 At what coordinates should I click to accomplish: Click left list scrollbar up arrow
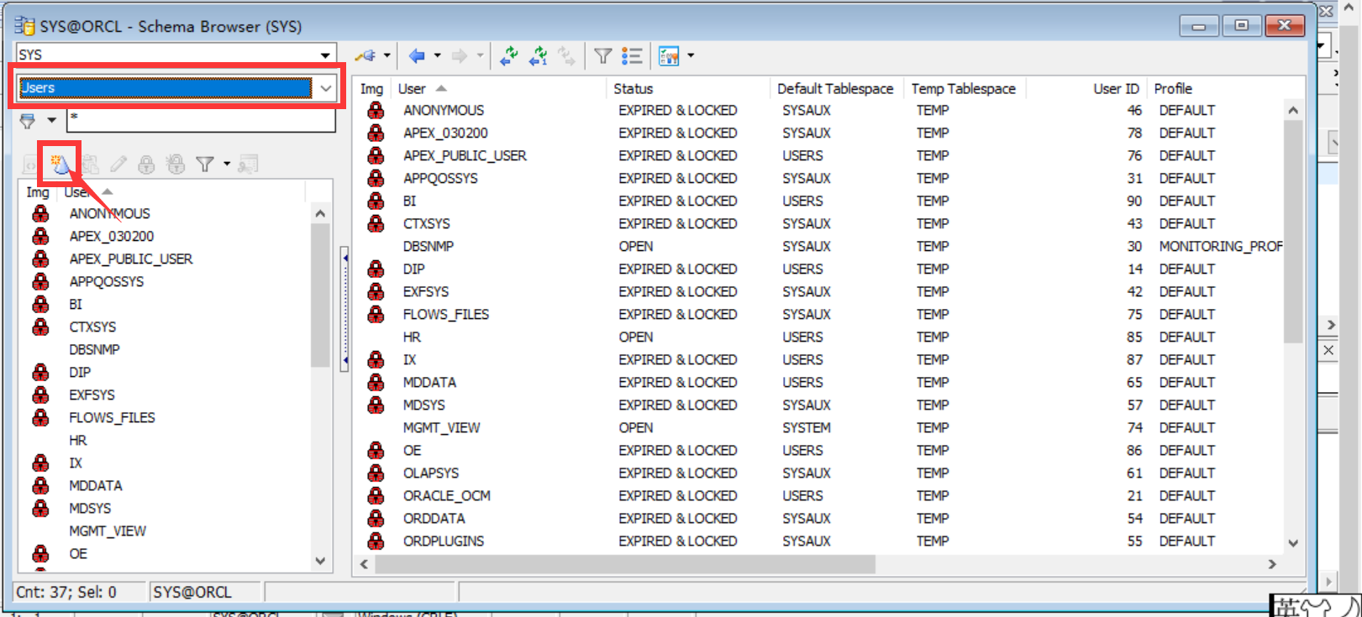(320, 214)
